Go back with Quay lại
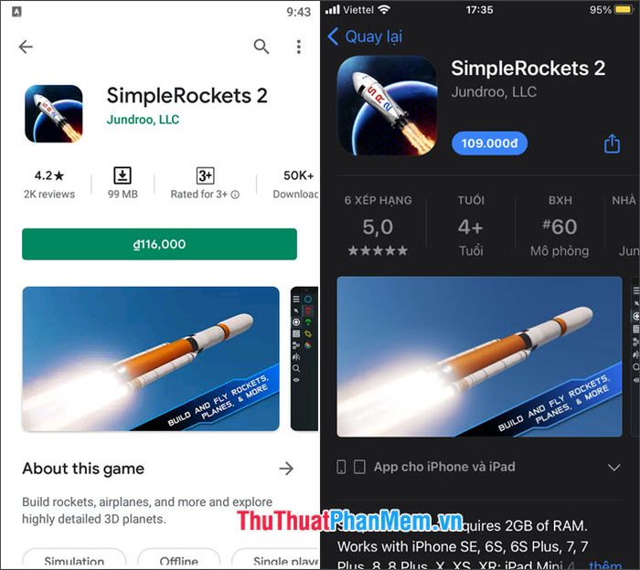 pos(365,37)
